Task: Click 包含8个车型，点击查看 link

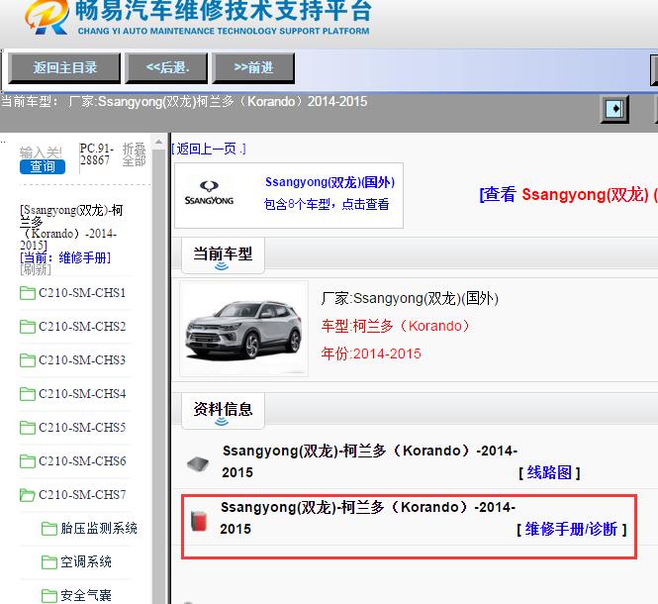Action: pyautogui.click(x=327, y=204)
